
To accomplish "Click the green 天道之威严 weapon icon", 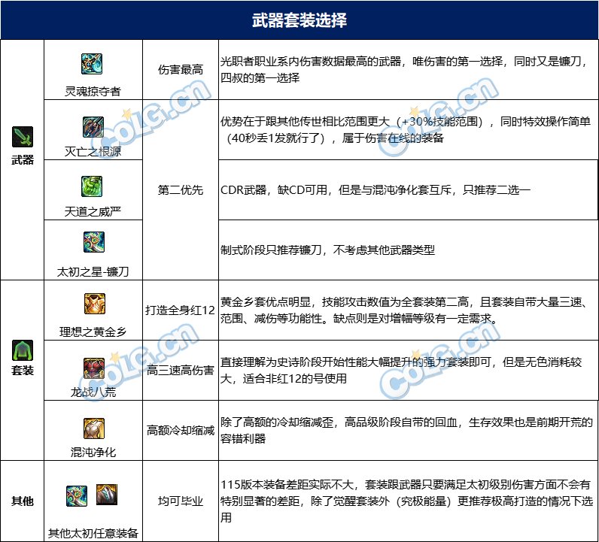I will tap(93, 186).
